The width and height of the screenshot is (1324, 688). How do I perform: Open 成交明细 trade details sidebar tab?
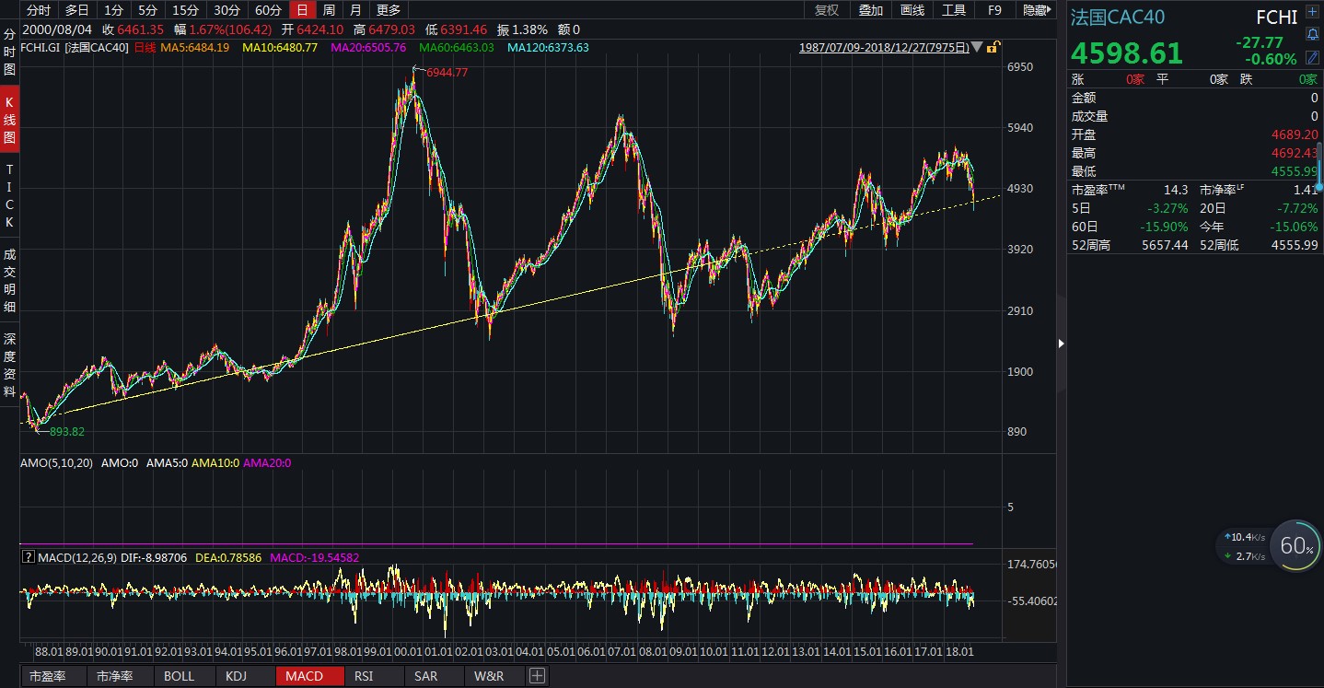point(9,280)
